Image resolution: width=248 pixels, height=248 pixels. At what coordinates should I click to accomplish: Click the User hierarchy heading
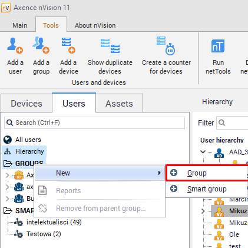(x=222, y=140)
